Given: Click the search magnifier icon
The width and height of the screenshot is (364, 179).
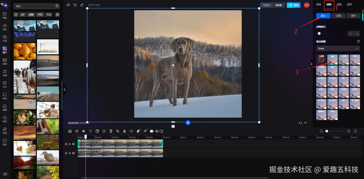Looking at the screenshot, I should 57,6.
